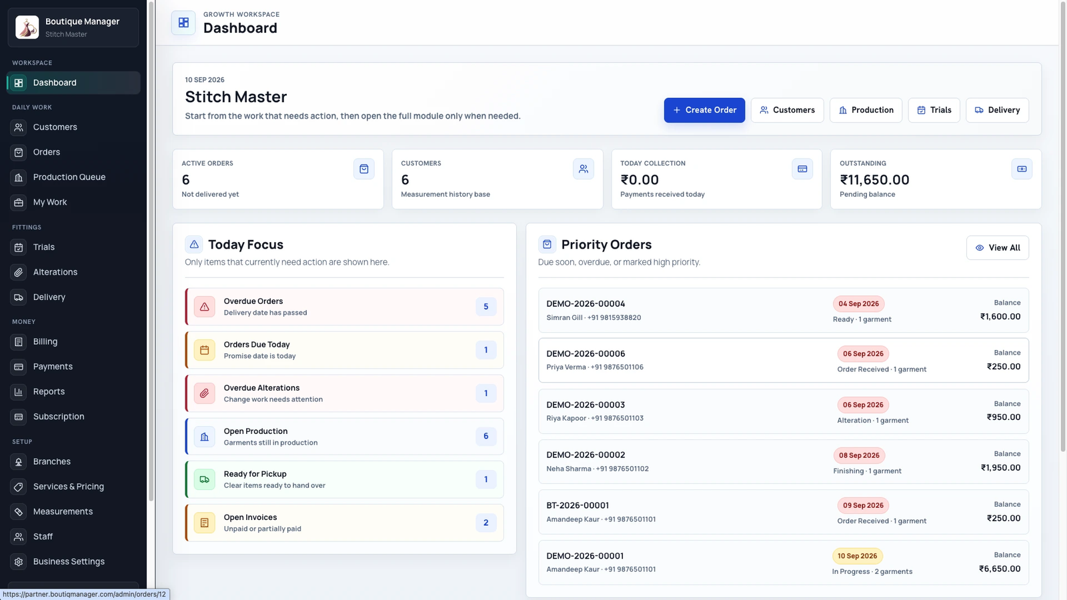Open Production Queue from sidebar
The width and height of the screenshot is (1067, 600).
click(73, 177)
